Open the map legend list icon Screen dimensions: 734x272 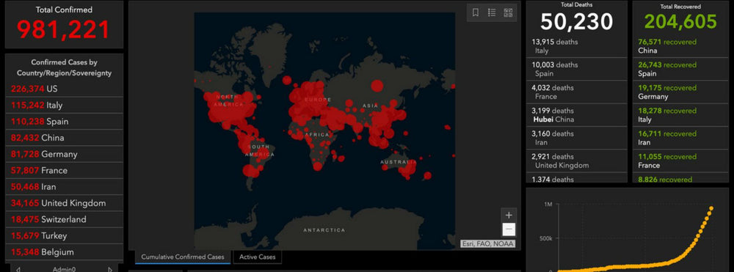tap(492, 12)
